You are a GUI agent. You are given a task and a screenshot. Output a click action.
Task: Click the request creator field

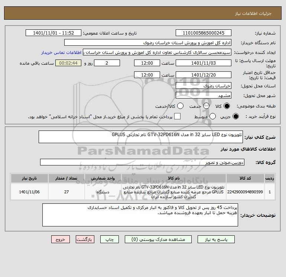click(x=157, y=52)
